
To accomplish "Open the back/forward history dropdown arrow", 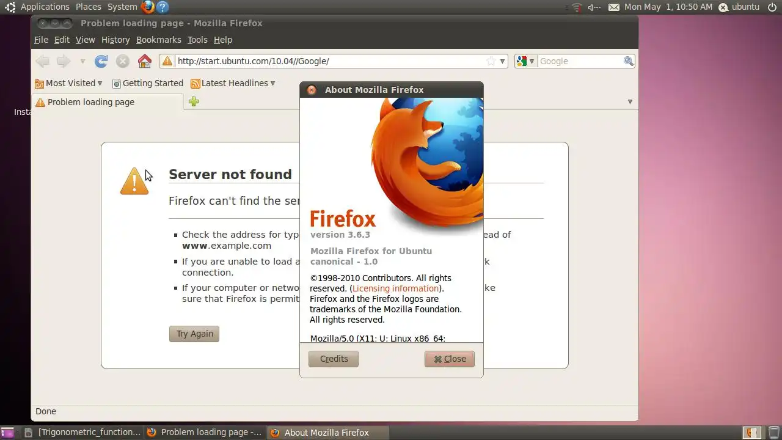I will pos(82,61).
